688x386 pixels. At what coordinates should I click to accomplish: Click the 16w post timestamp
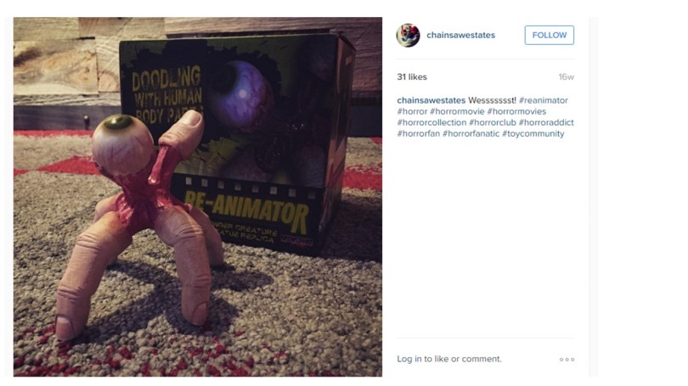[x=566, y=77]
